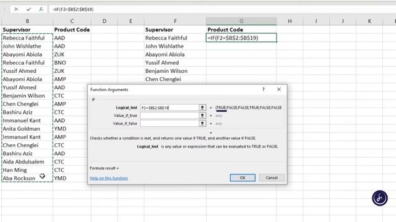Click in the Value_if_false input field
The image size is (396, 222).
[x=170, y=123]
